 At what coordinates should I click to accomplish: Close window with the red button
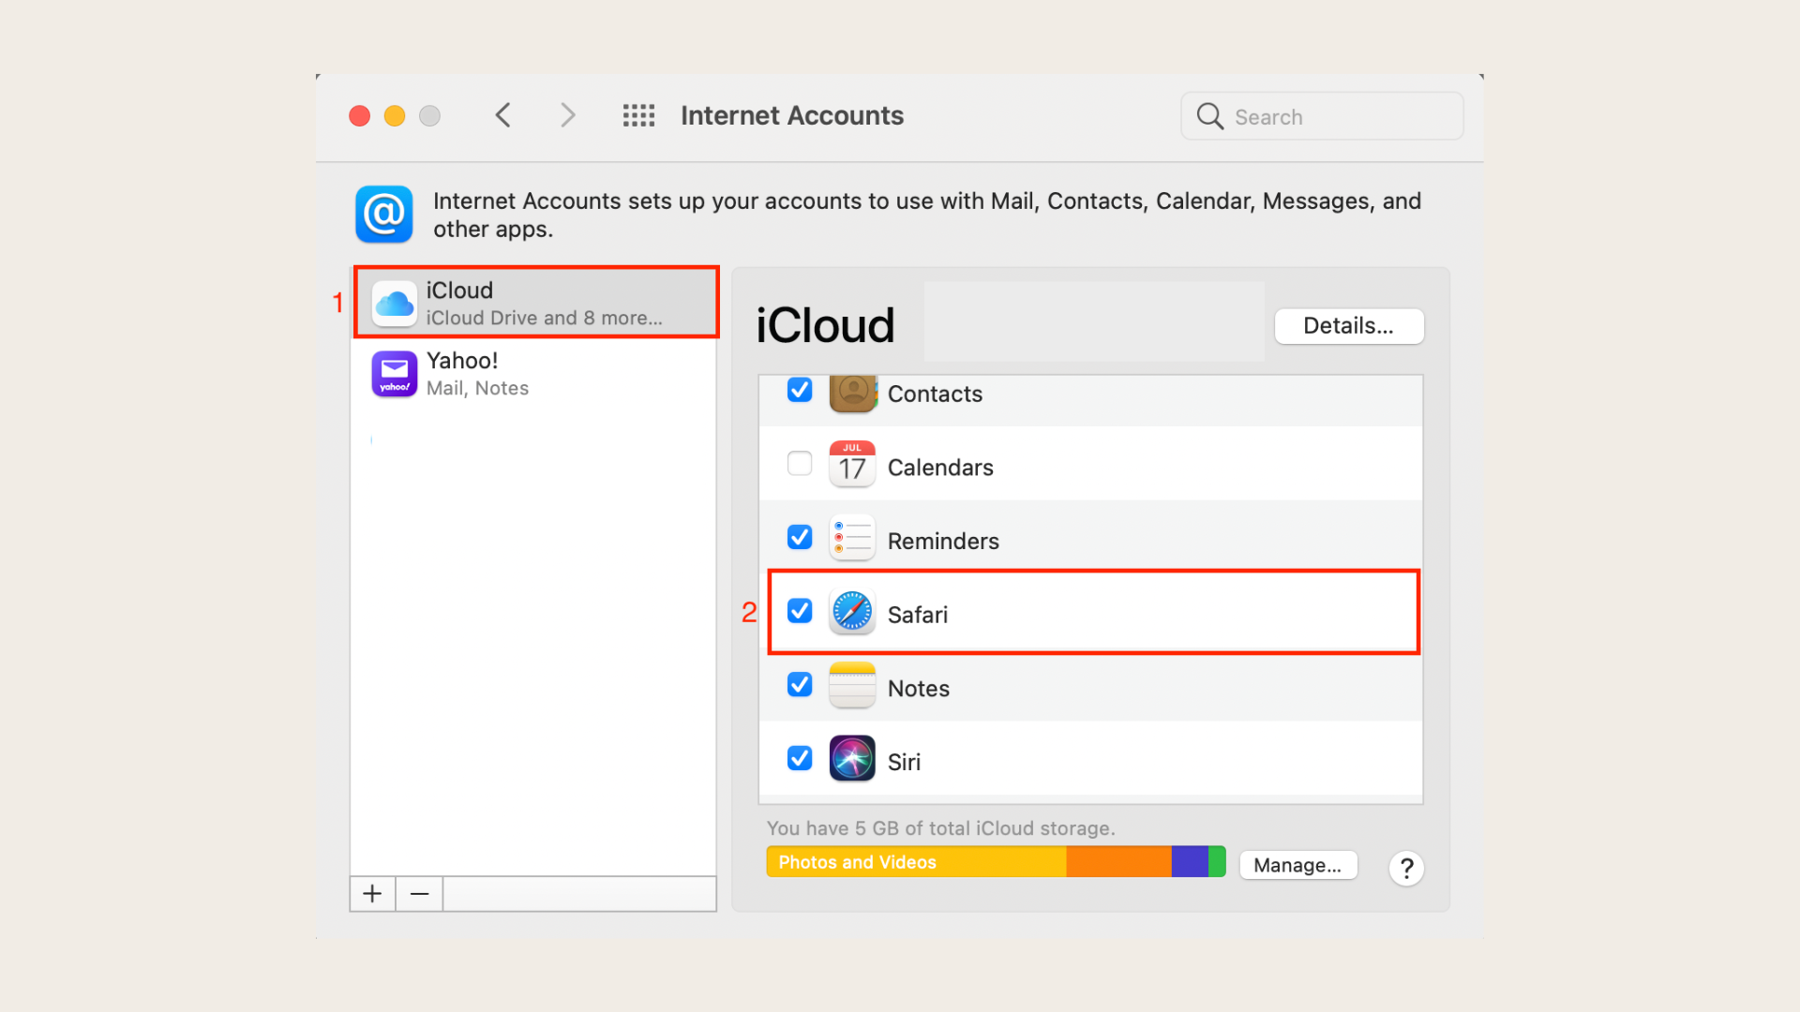[359, 115]
